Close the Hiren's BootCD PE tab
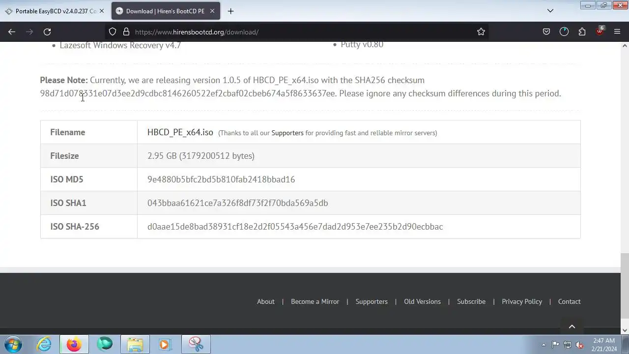 click(212, 11)
